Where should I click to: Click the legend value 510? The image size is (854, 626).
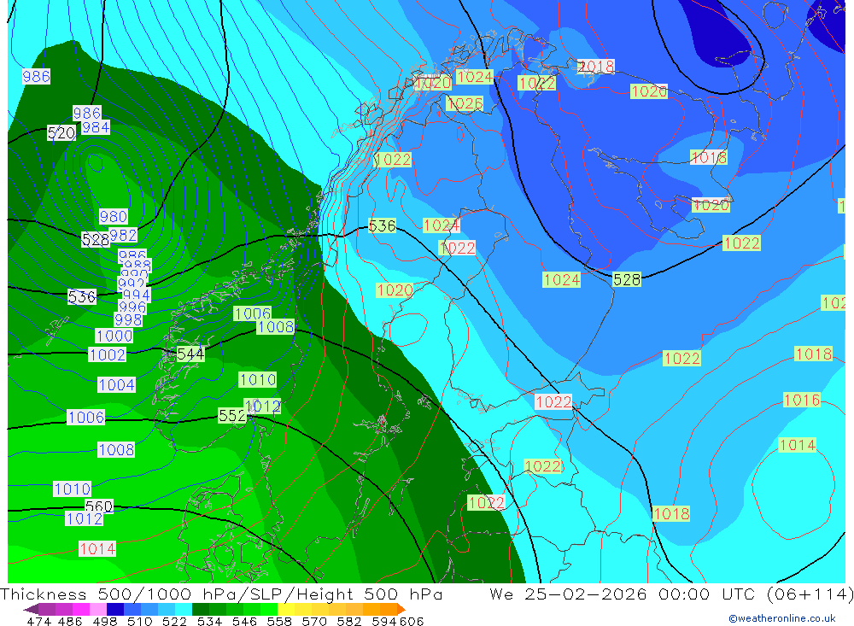click(140, 621)
